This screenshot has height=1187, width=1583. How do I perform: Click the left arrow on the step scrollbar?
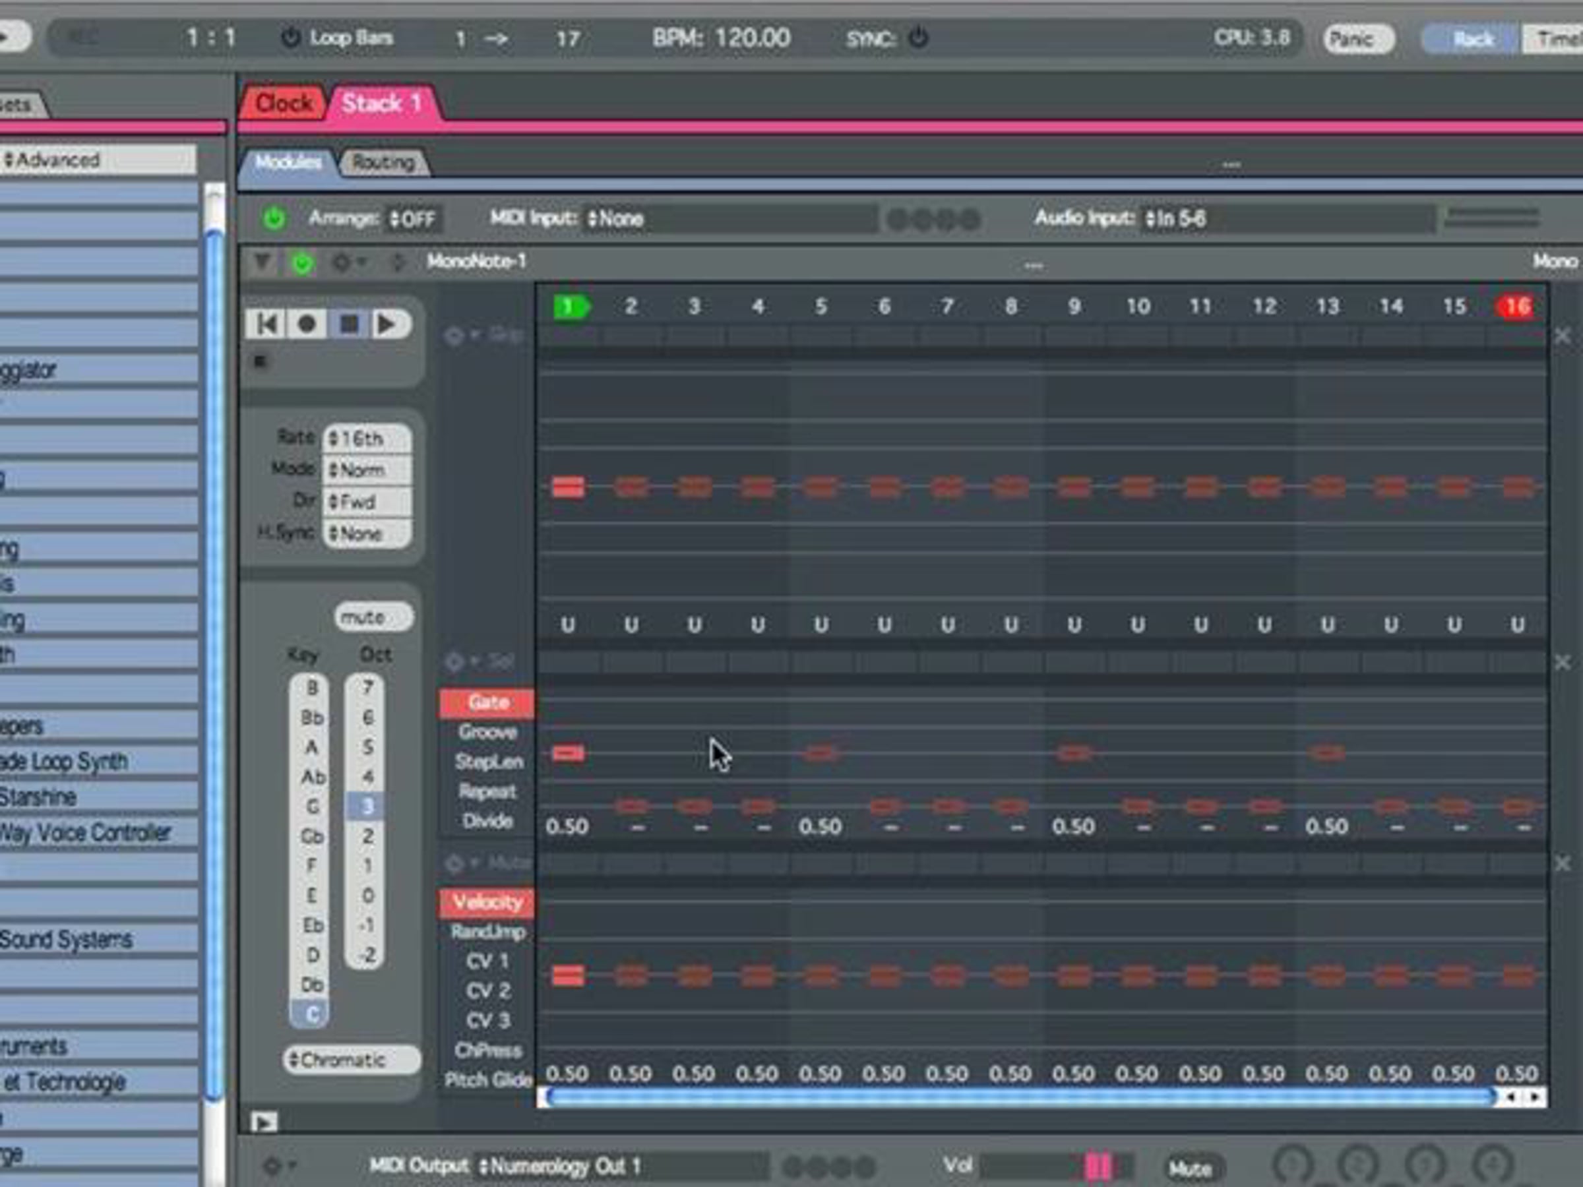1510,1096
